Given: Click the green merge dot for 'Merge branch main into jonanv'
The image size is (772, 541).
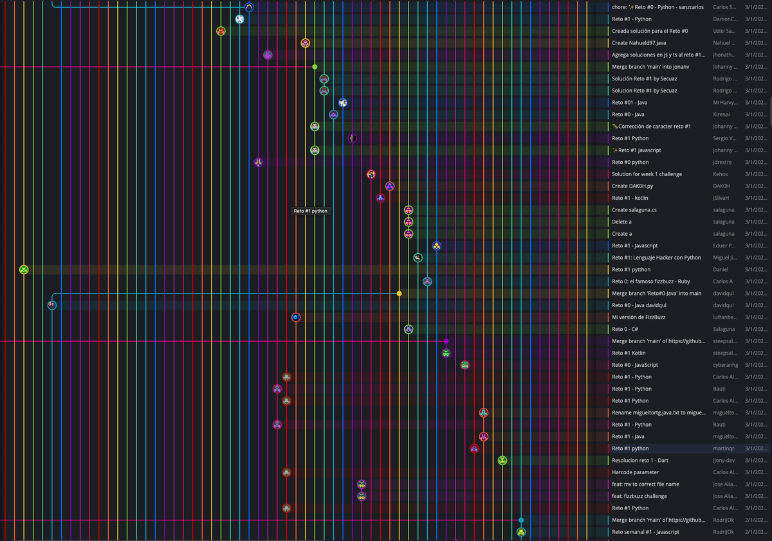Looking at the screenshot, I should (x=315, y=66).
